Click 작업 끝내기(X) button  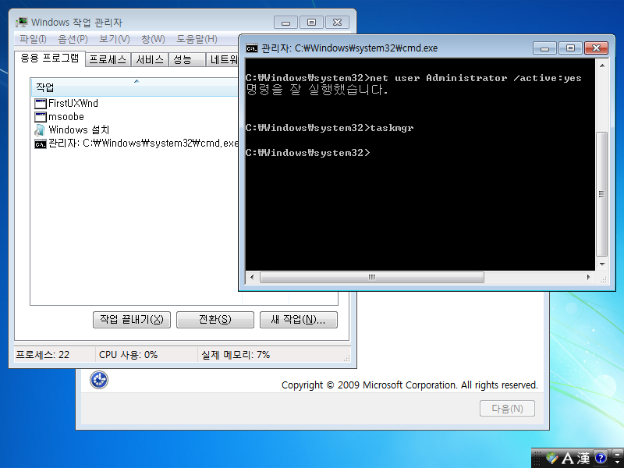(132, 320)
